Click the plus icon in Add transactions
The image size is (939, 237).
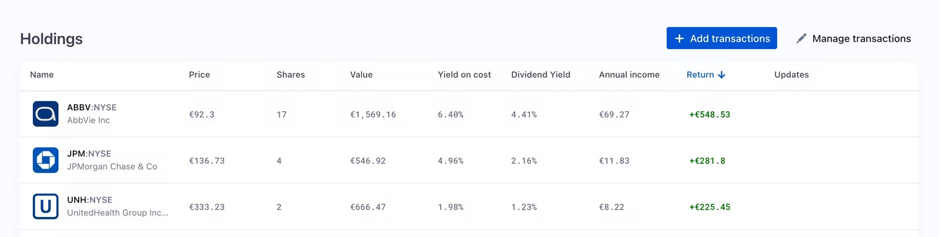(679, 39)
